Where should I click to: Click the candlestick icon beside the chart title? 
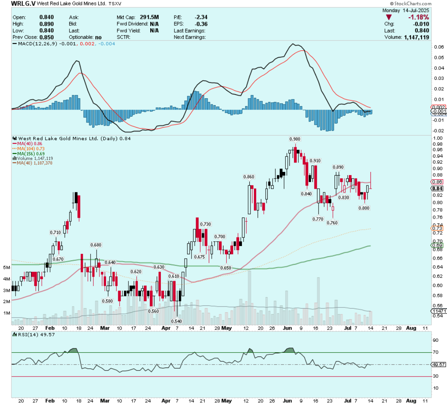pyautogui.click(x=14, y=139)
